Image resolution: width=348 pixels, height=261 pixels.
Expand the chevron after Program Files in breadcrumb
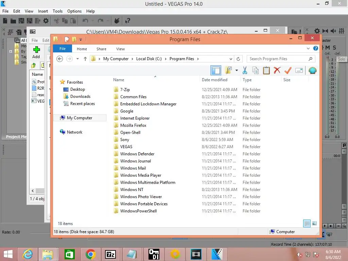point(198,59)
